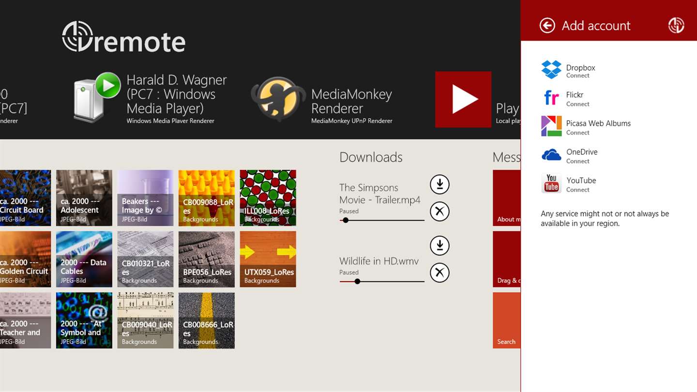Connect the YouTube account
697x392 pixels.
(577, 190)
